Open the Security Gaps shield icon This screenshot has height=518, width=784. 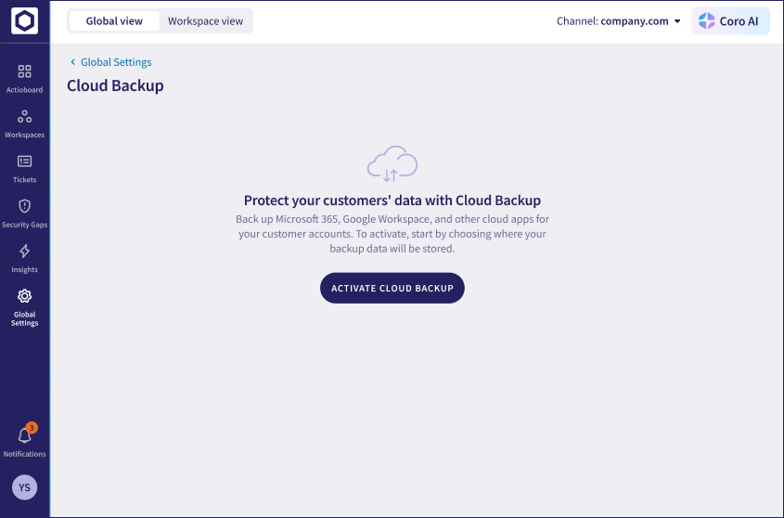pyautogui.click(x=24, y=206)
